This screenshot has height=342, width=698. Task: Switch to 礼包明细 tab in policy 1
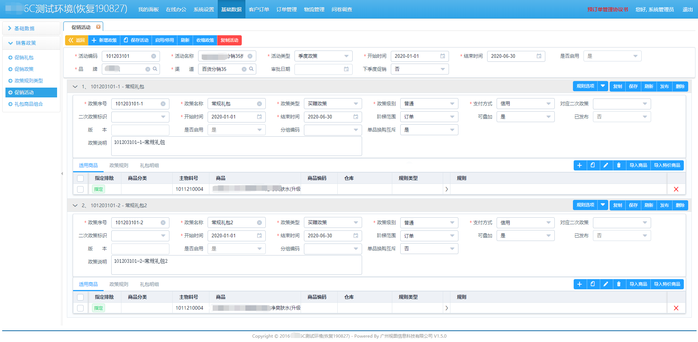149,165
